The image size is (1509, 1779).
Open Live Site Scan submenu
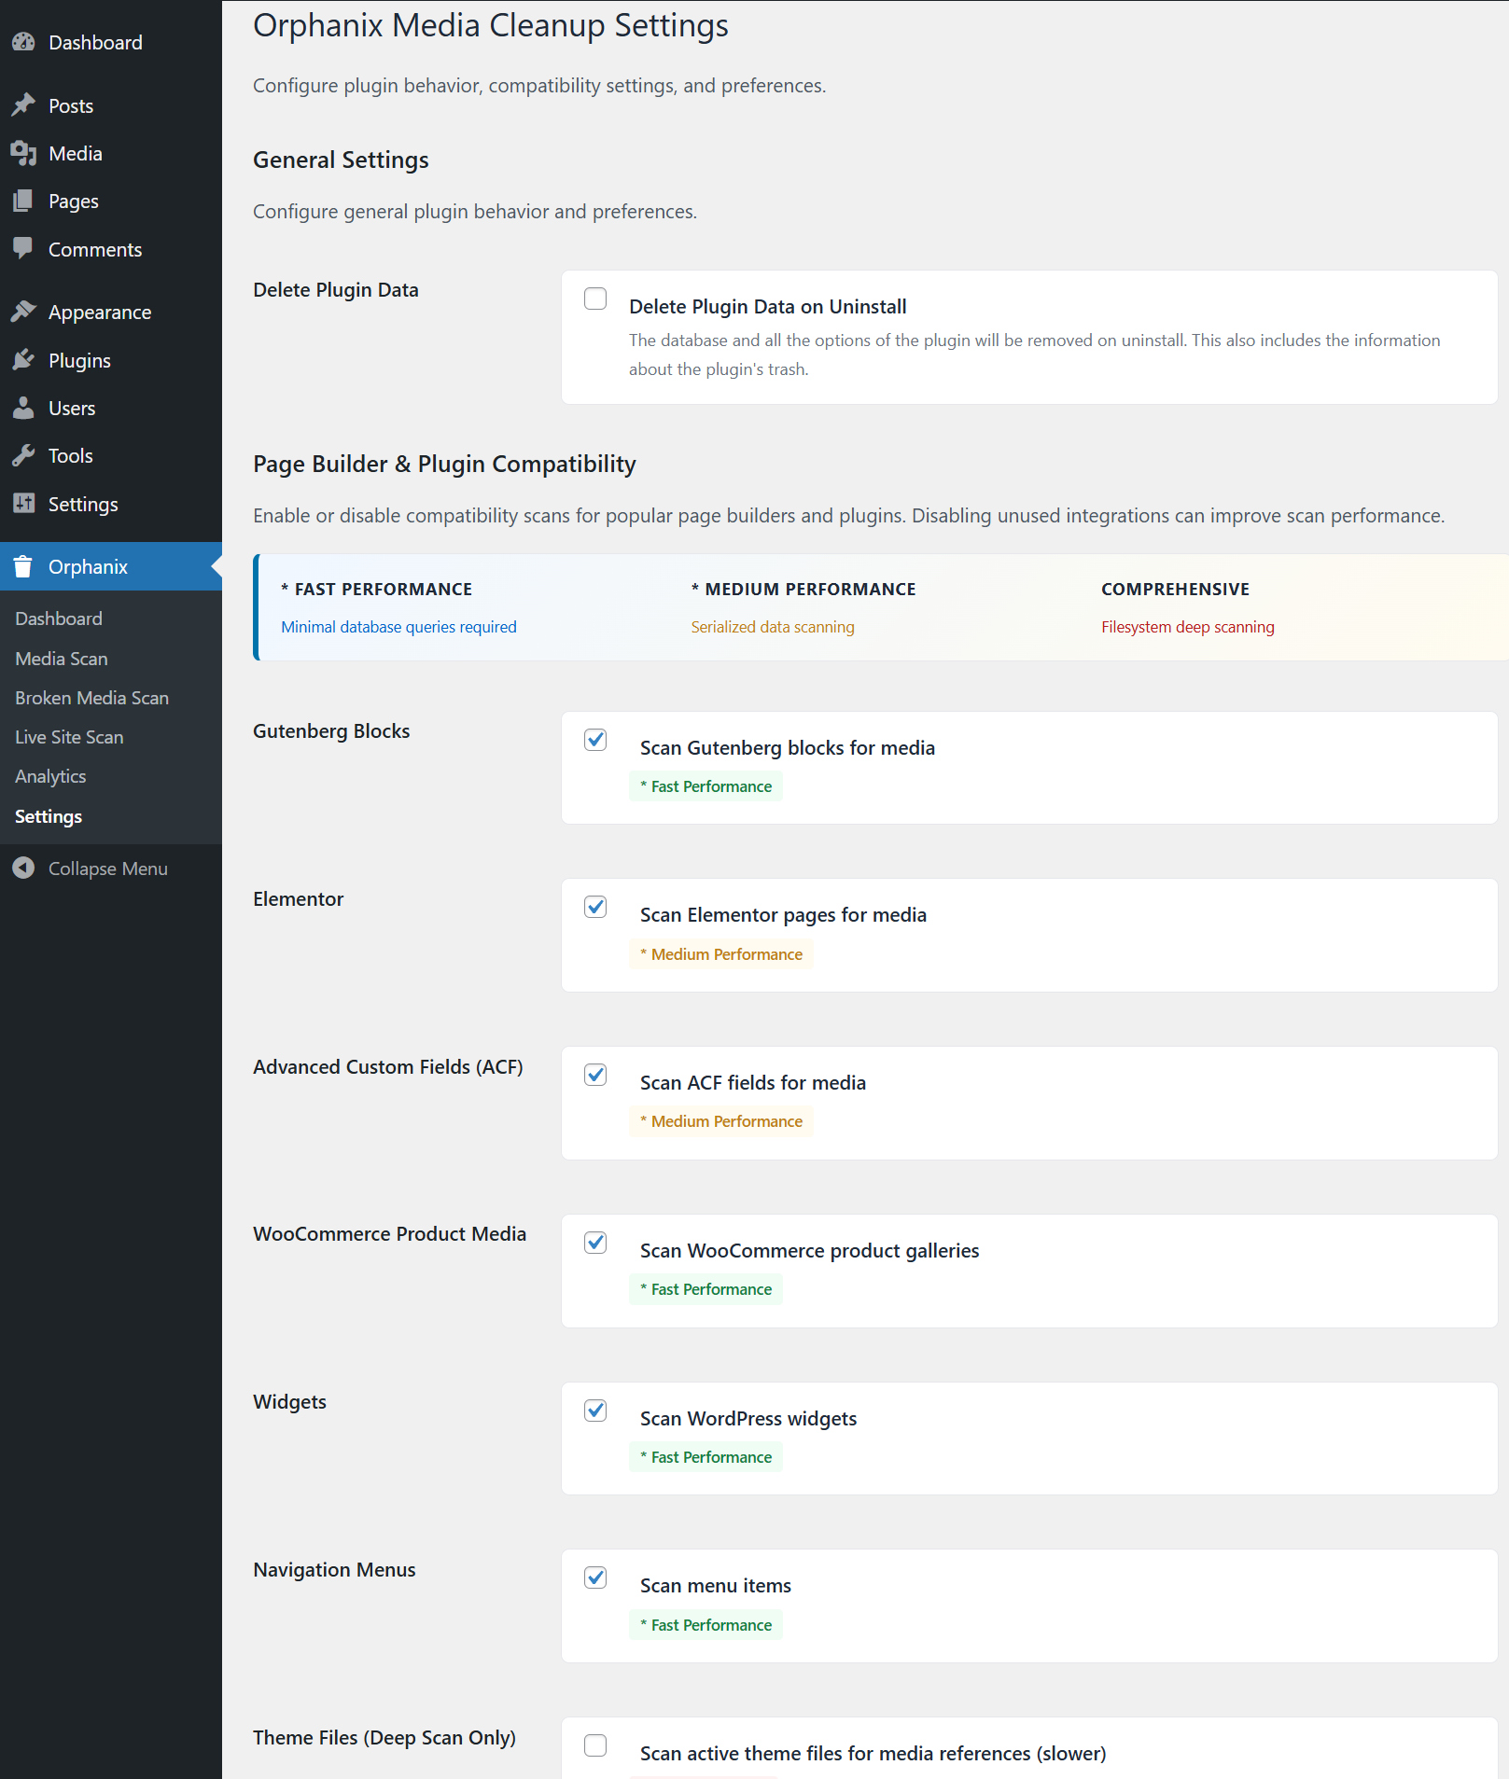[x=69, y=737]
